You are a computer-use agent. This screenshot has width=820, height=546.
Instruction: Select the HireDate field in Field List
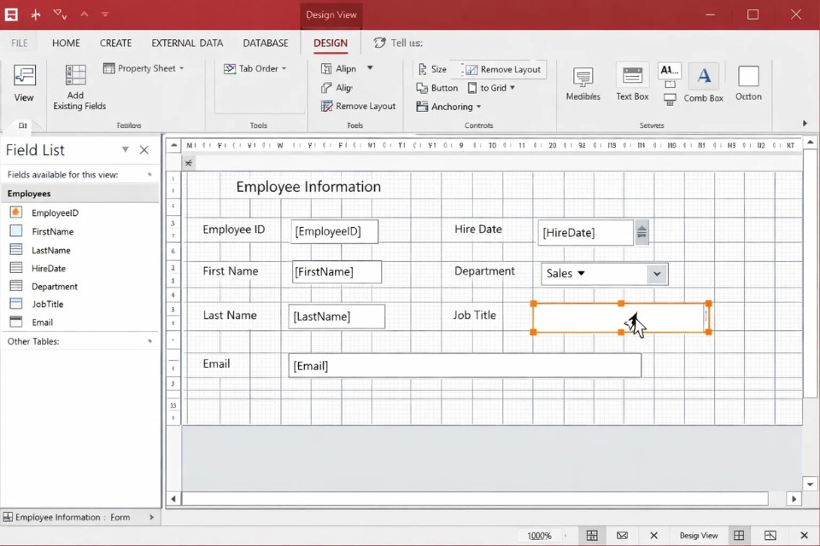pyautogui.click(x=49, y=268)
